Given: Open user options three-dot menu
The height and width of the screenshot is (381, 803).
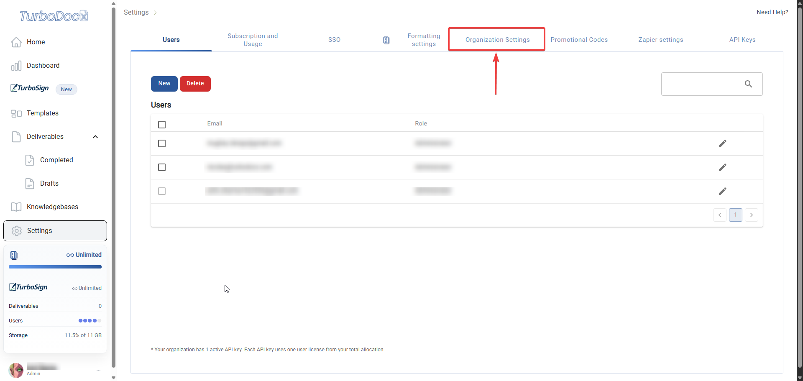Looking at the screenshot, I should coord(99,370).
